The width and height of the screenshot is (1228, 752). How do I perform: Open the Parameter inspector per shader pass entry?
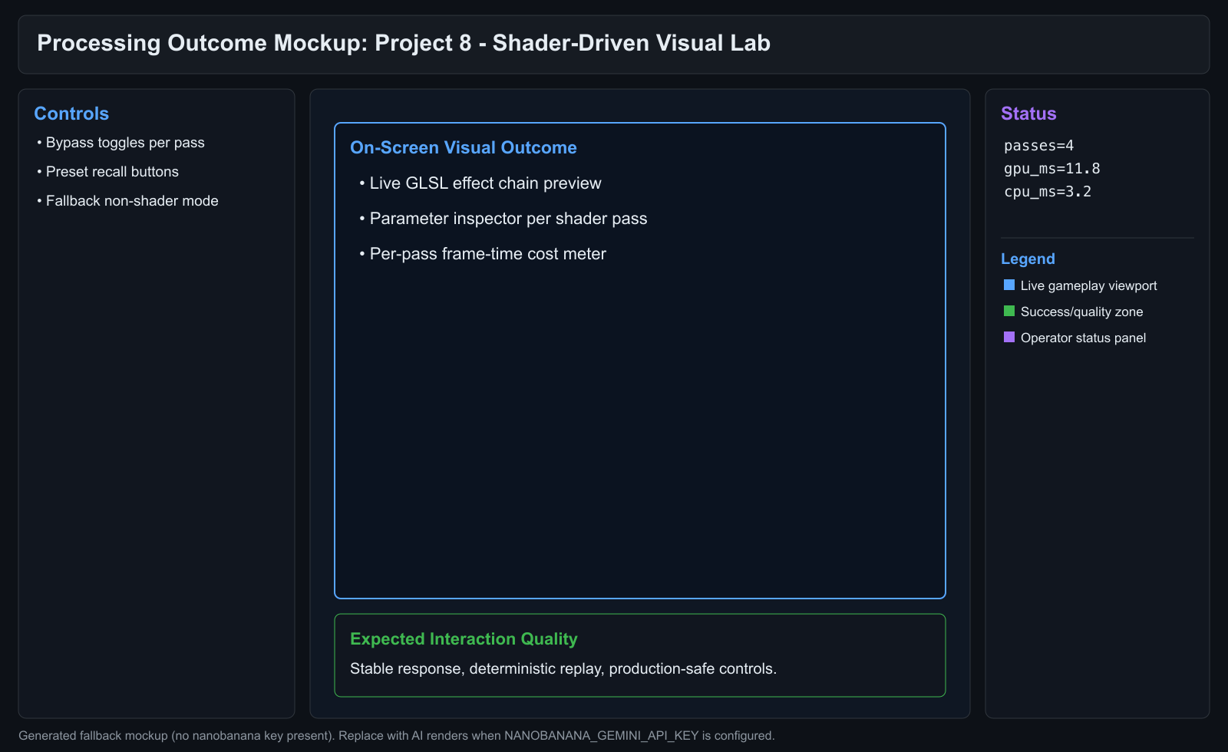click(x=509, y=219)
